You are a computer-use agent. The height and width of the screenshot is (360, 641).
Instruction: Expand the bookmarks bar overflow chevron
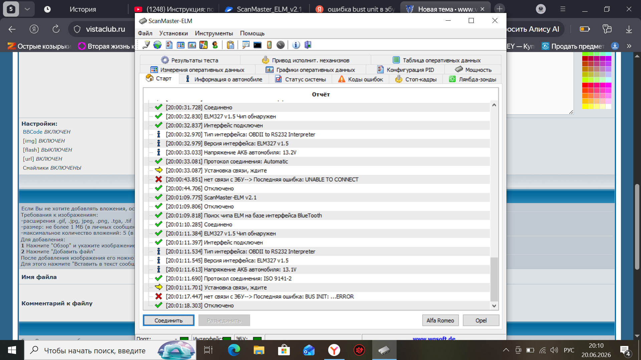pyautogui.click(x=629, y=46)
